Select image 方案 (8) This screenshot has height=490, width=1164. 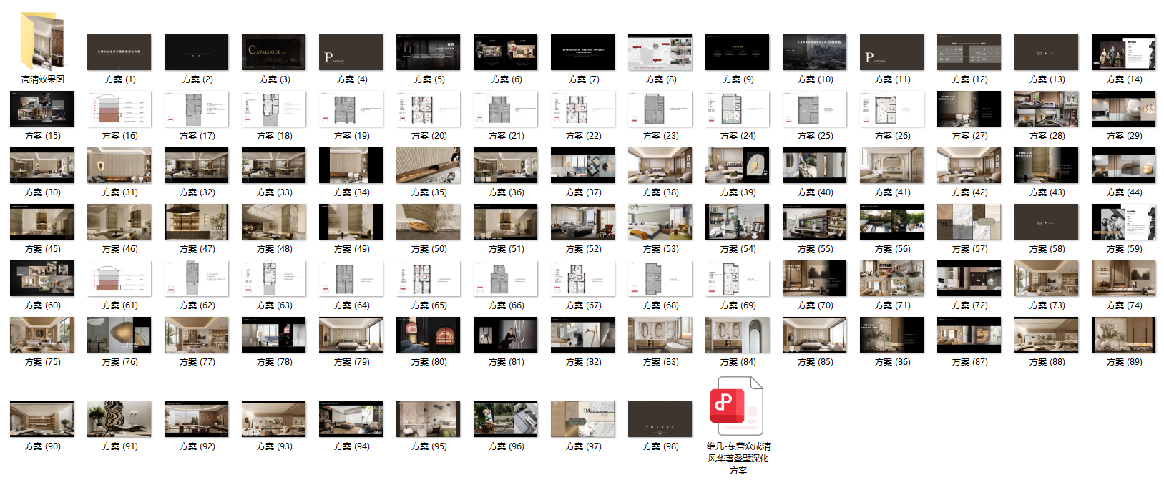[660, 52]
